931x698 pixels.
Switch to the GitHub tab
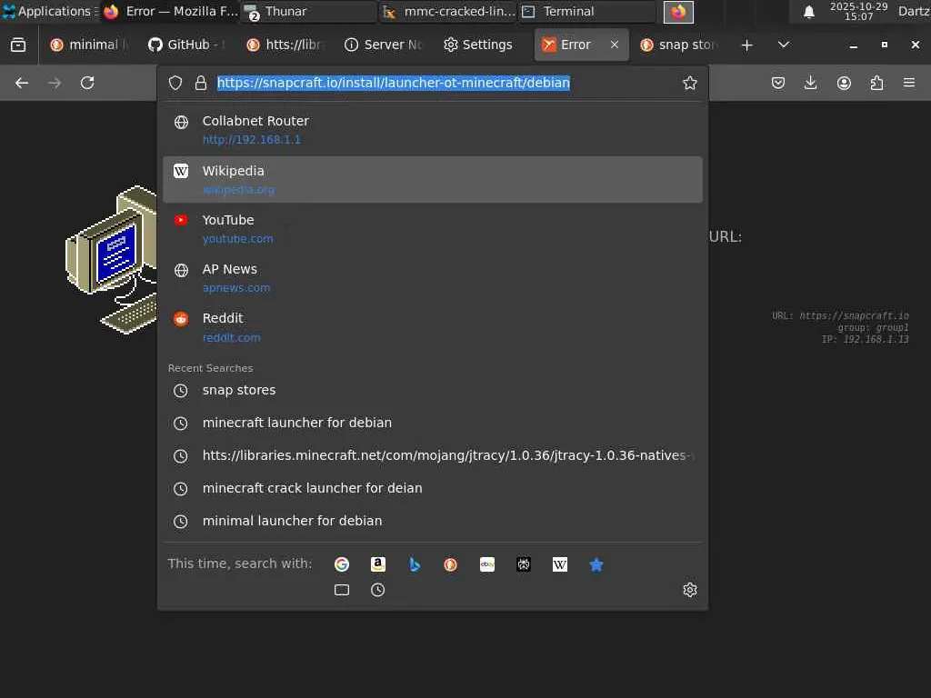(x=186, y=45)
